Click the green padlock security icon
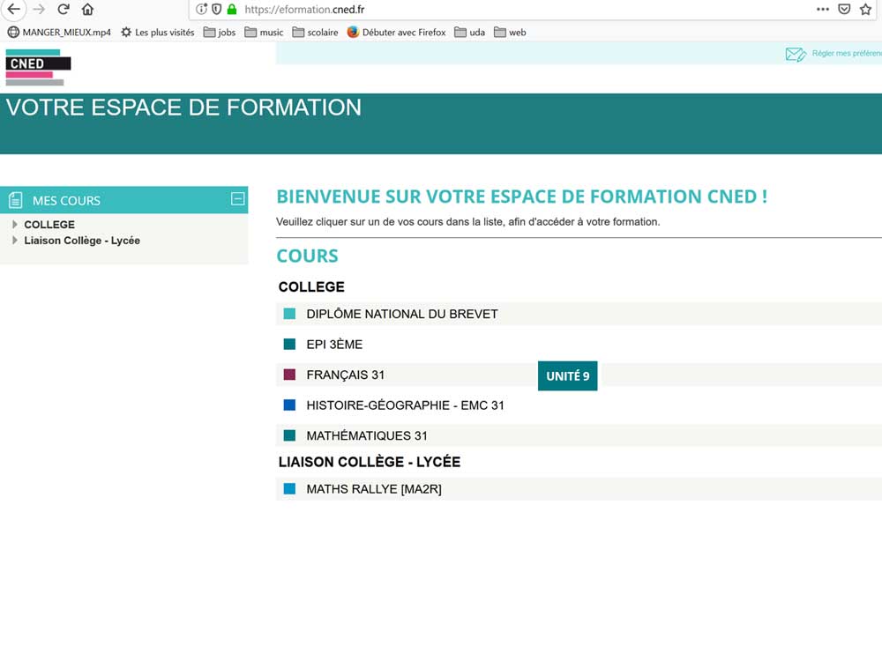 pos(232,10)
